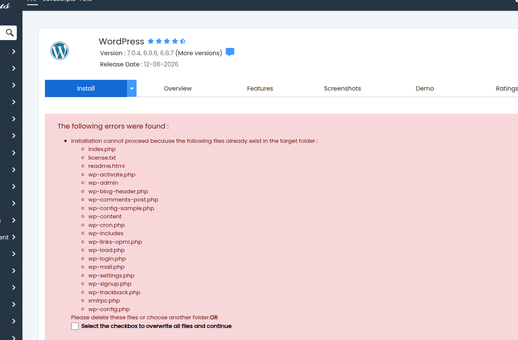Click the first blue rating star
The image size is (518, 340).
[x=151, y=41]
